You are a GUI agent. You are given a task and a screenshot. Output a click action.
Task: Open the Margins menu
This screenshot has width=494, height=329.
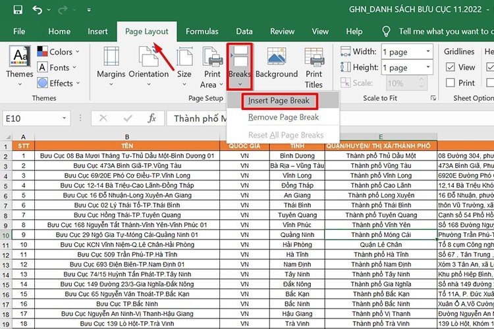(x=111, y=66)
